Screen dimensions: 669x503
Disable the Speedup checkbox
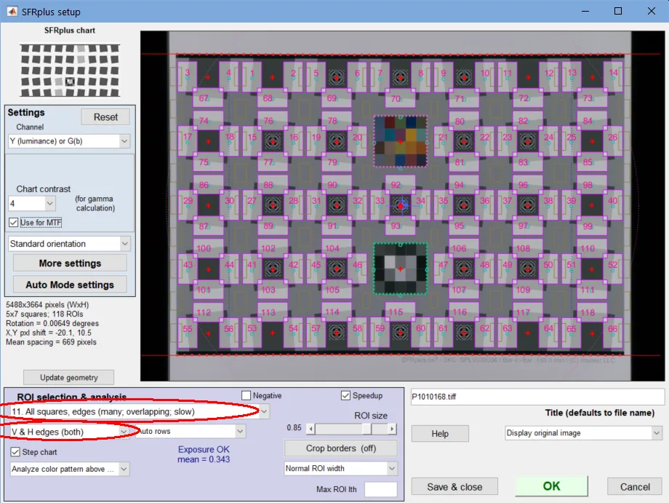345,395
